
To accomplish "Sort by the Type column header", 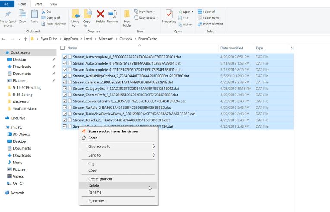I will [259, 48].
